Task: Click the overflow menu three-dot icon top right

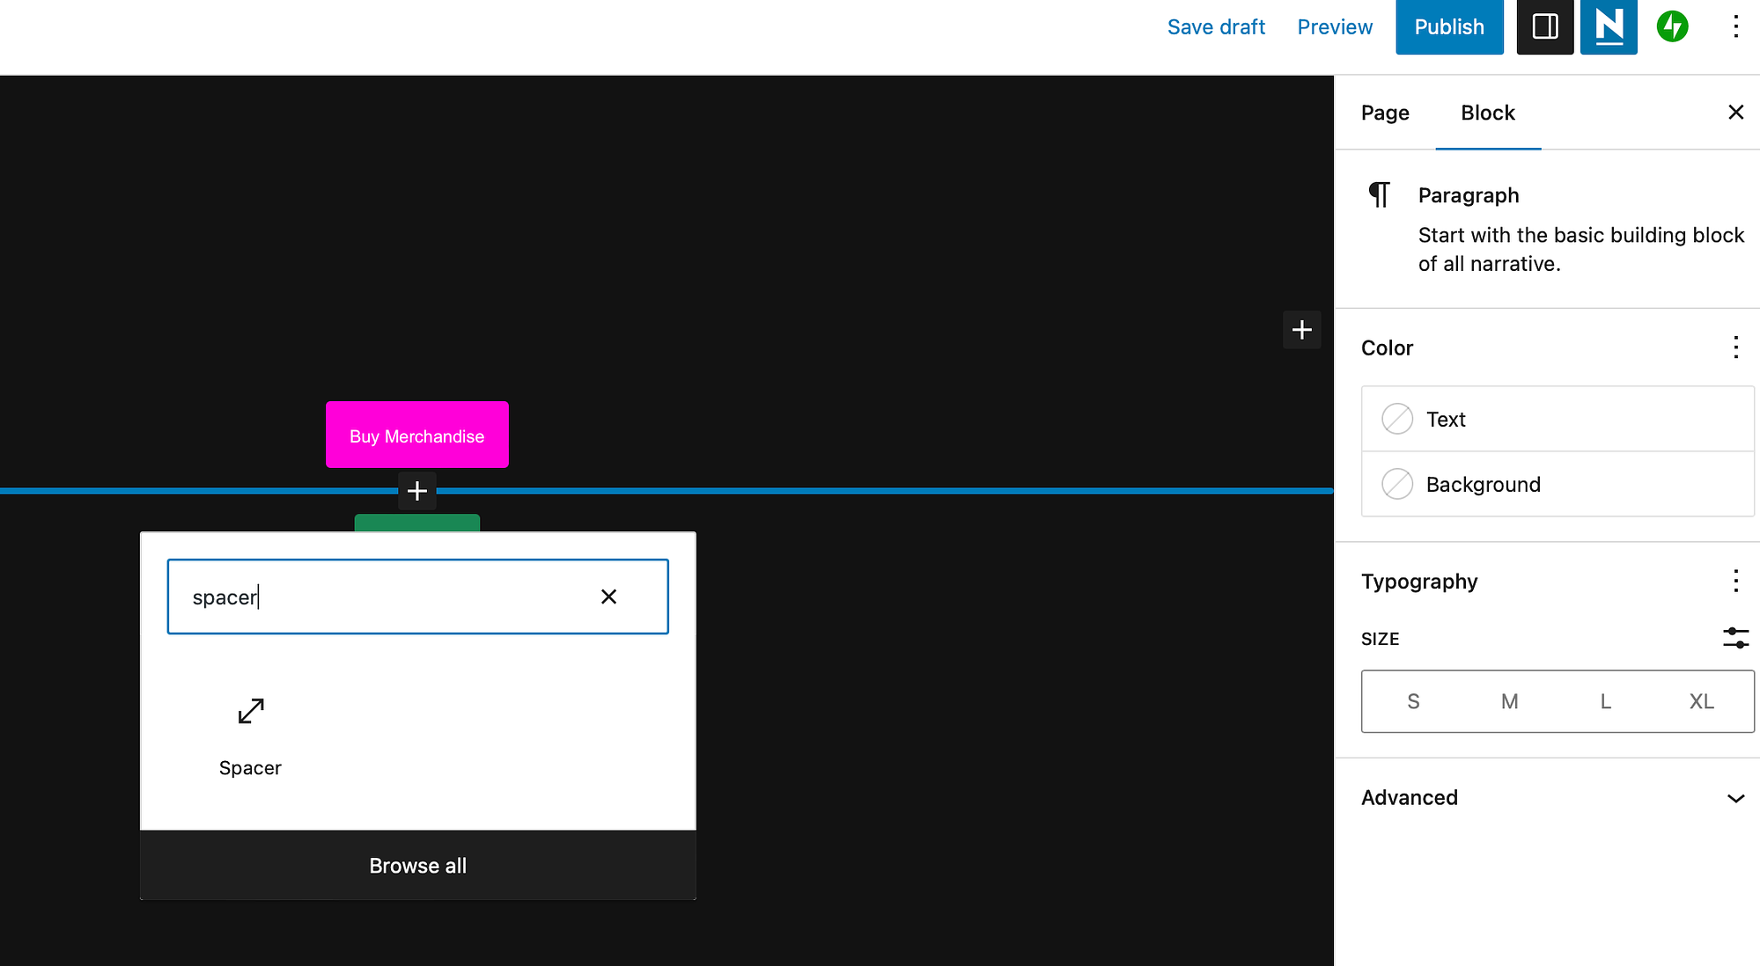Action: pyautogui.click(x=1735, y=27)
